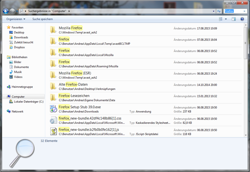Click folder icon of Firefox-Lesezeichen
This screenshot has height=172, width=250.
(53, 98)
